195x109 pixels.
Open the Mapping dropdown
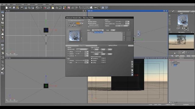(122, 26)
